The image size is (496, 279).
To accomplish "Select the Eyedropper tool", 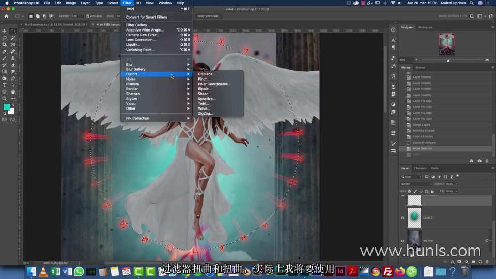I will (x=5, y=52).
